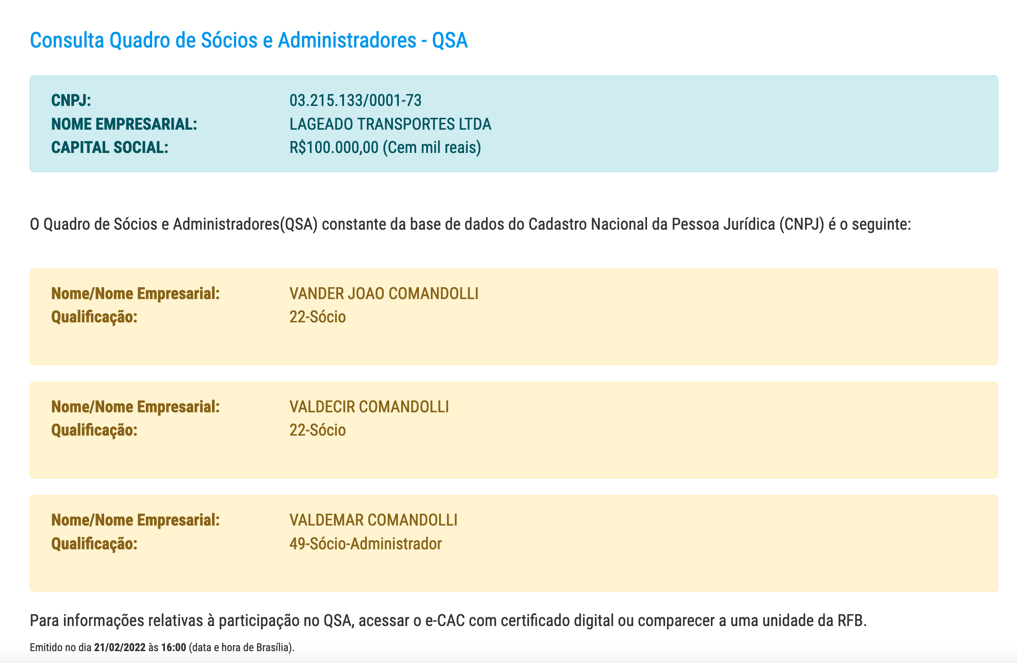Click Nome/Nome Empresarial label of VALDECIR COMANDOLLI
Viewport: 1017px width, 663px height.
click(136, 406)
